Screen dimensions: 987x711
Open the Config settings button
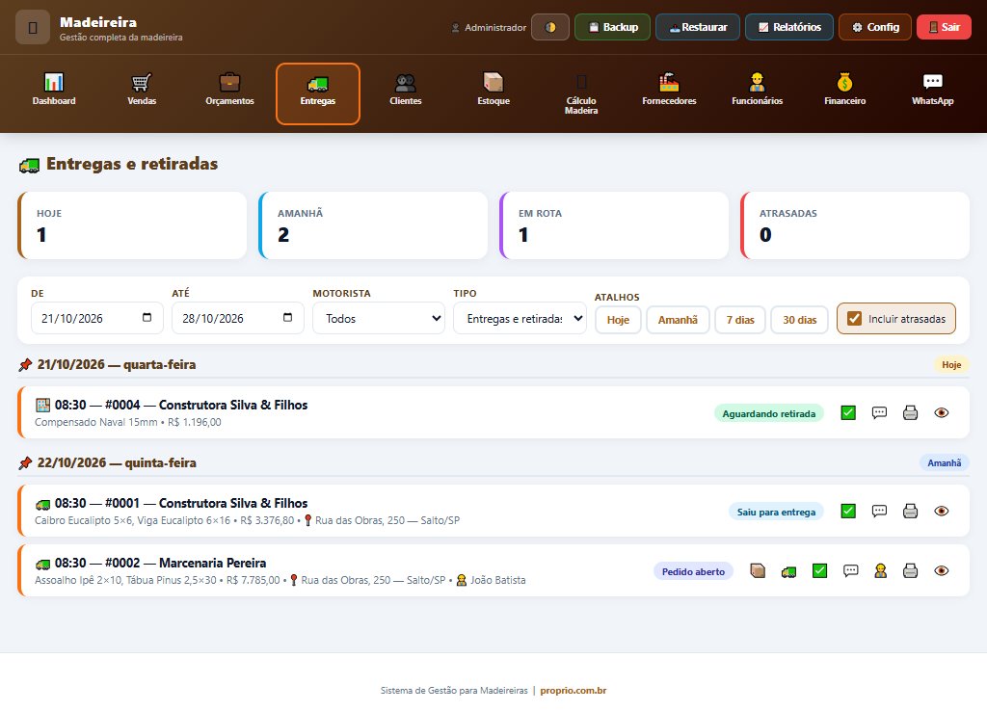pyautogui.click(x=875, y=27)
